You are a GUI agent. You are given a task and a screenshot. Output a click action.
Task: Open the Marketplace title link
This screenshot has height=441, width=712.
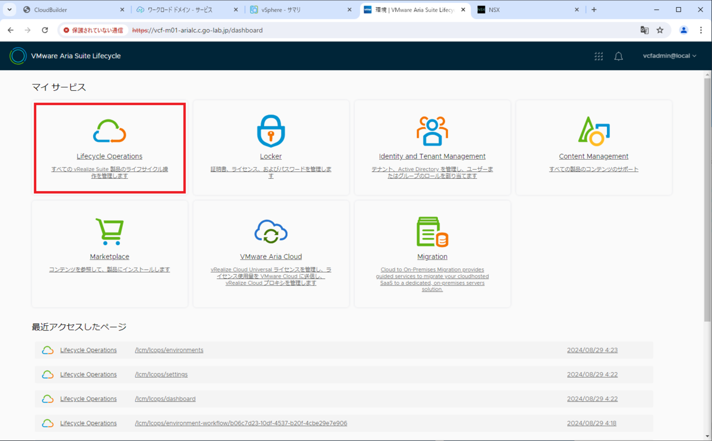pos(110,257)
